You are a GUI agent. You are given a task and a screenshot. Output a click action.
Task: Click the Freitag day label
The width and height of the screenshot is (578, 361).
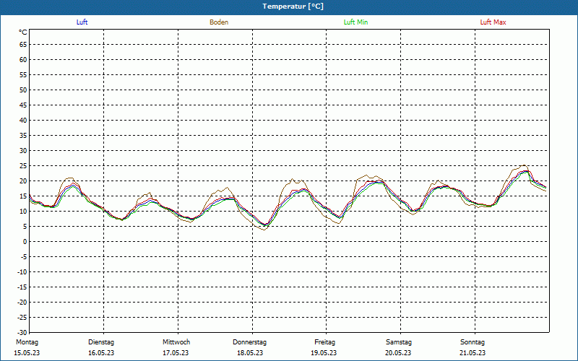click(324, 342)
